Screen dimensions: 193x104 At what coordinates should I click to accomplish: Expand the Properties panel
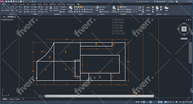[x=124, y=14]
